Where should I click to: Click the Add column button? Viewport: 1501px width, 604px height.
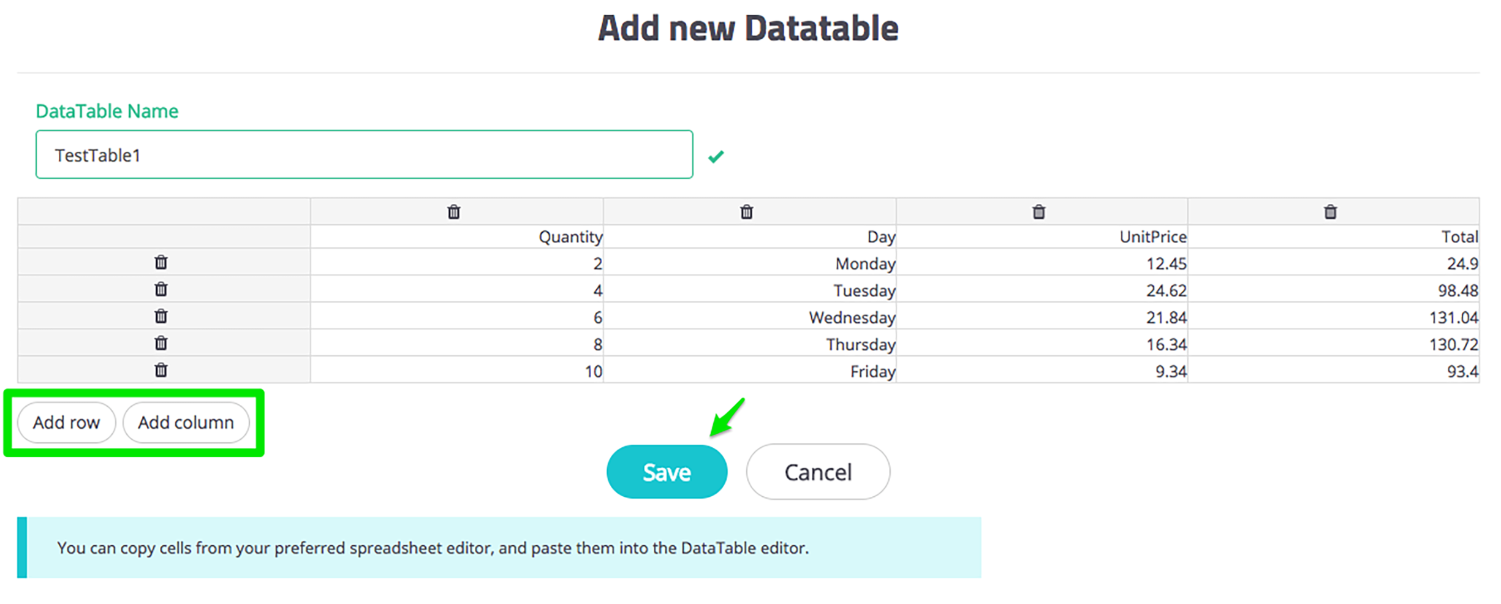[186, 423]
